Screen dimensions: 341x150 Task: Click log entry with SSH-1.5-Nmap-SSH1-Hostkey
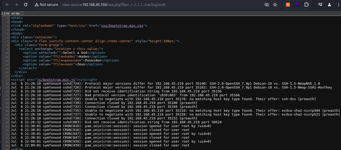tap(171, 87)
